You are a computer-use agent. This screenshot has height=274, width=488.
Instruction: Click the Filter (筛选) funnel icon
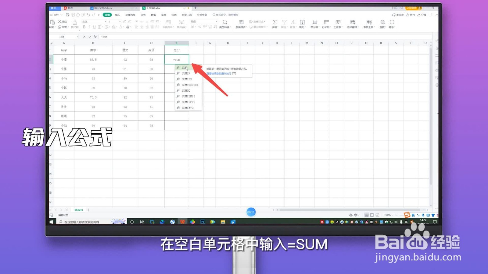point(284,22)
